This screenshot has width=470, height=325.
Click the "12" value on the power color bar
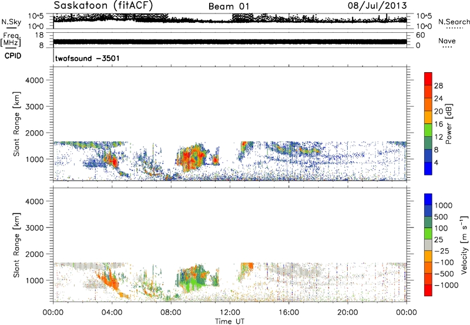point(438,137)
